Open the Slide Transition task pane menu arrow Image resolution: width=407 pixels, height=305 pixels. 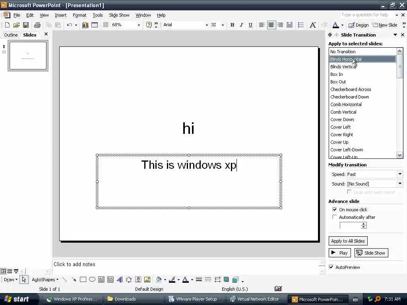(x=395, y=35)
